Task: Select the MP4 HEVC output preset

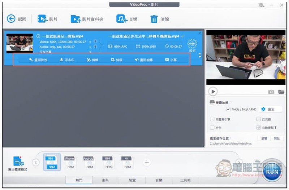Action: [x=108, y=163]
